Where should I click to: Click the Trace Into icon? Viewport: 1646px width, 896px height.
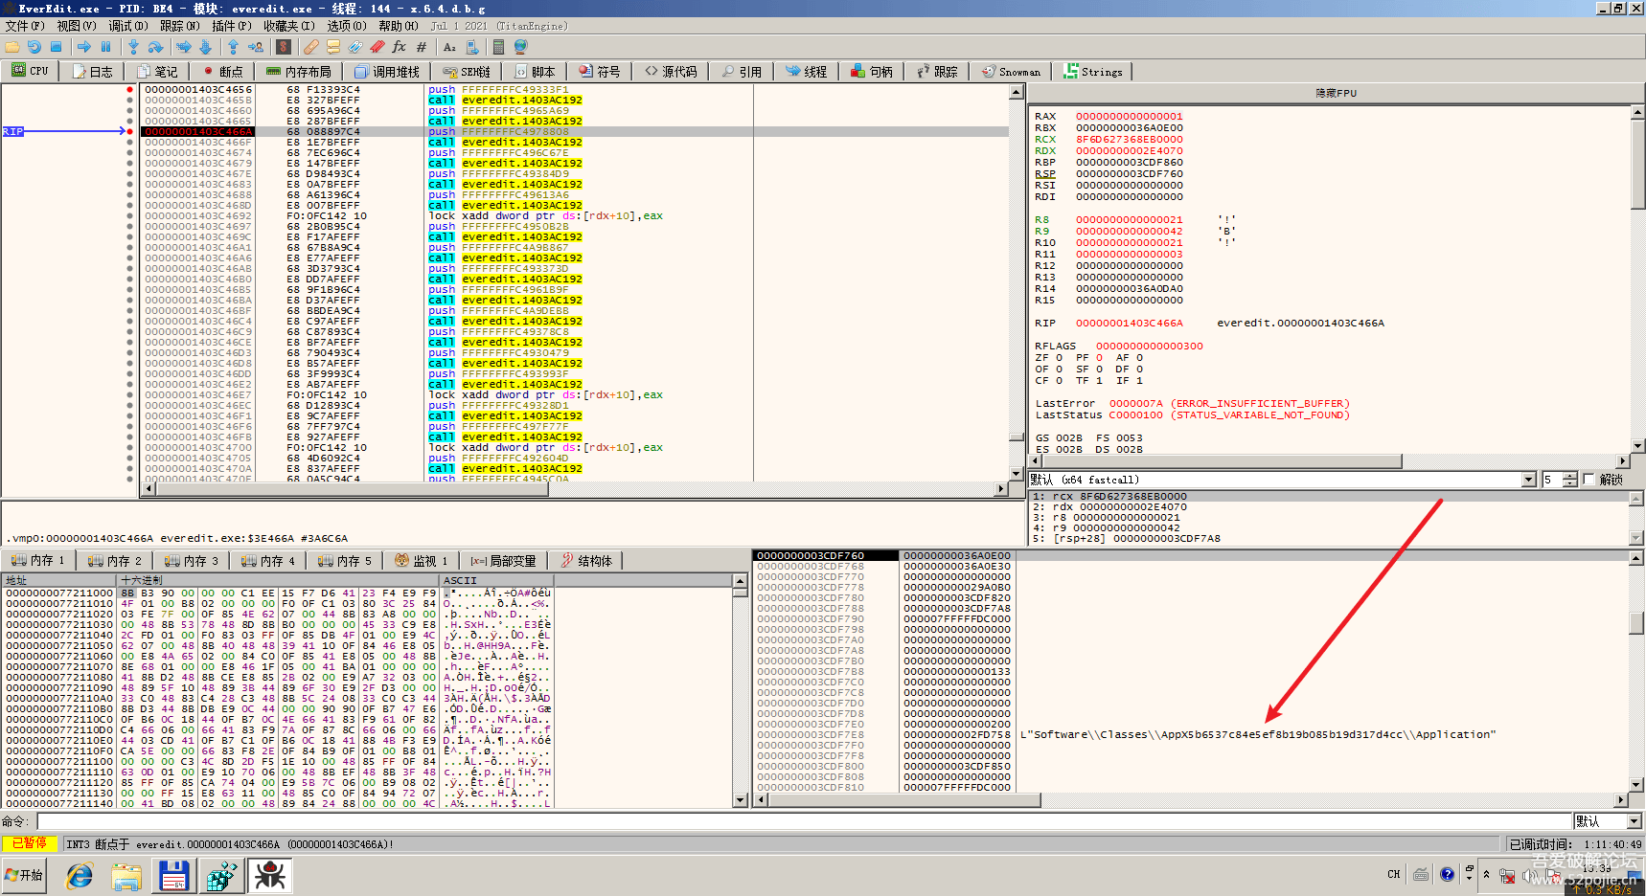click(x=184, y=47)
